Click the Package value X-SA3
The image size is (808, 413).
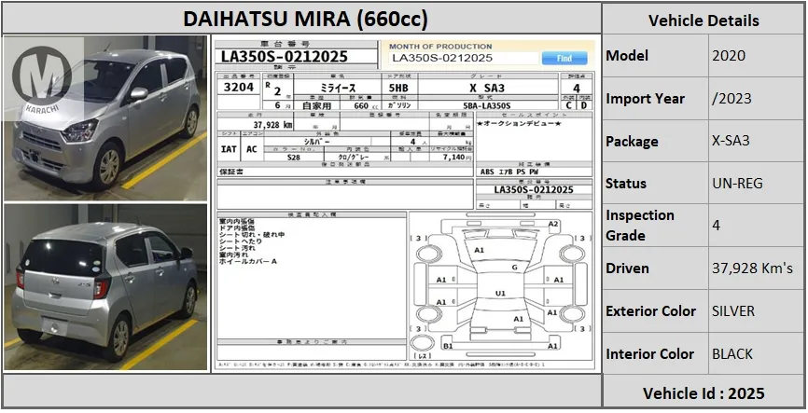[731, 141]
